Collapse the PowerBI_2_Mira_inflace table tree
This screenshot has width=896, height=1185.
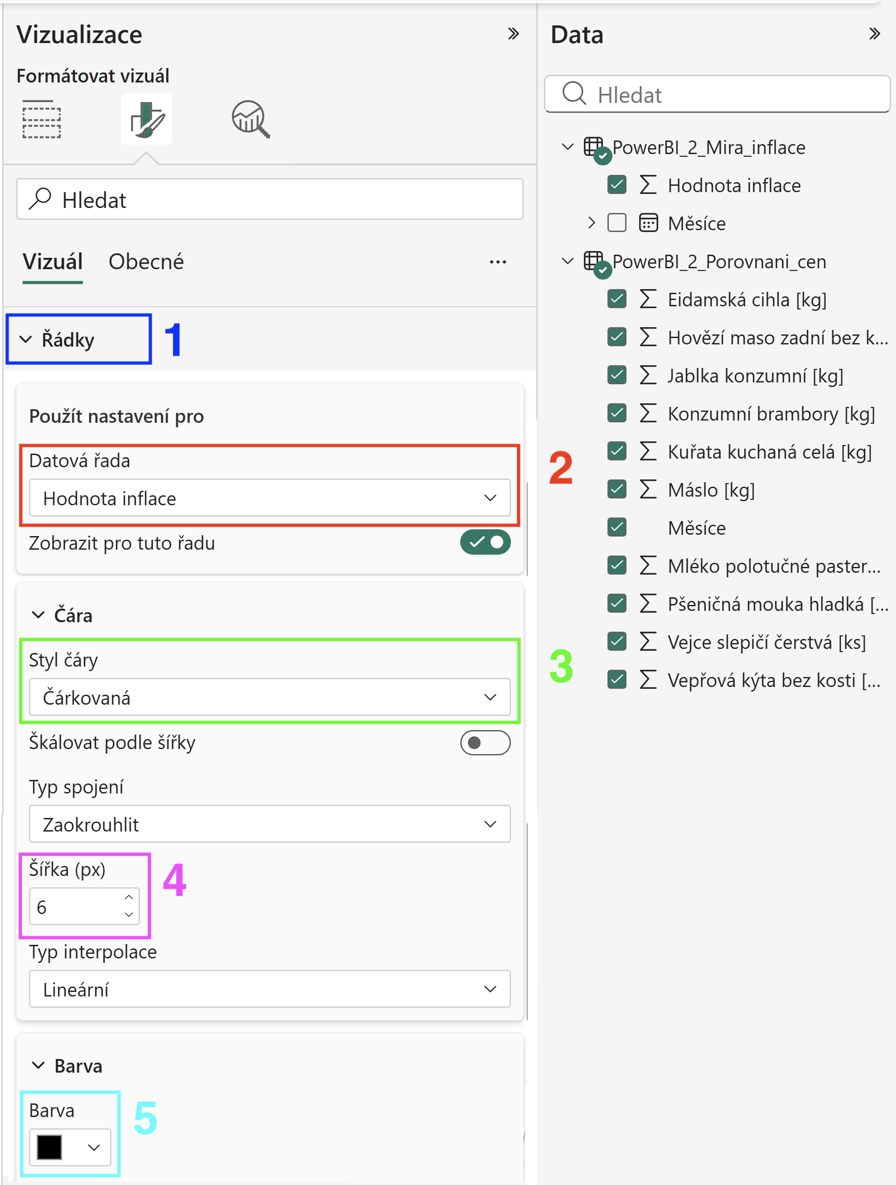(x=568, y=146)
